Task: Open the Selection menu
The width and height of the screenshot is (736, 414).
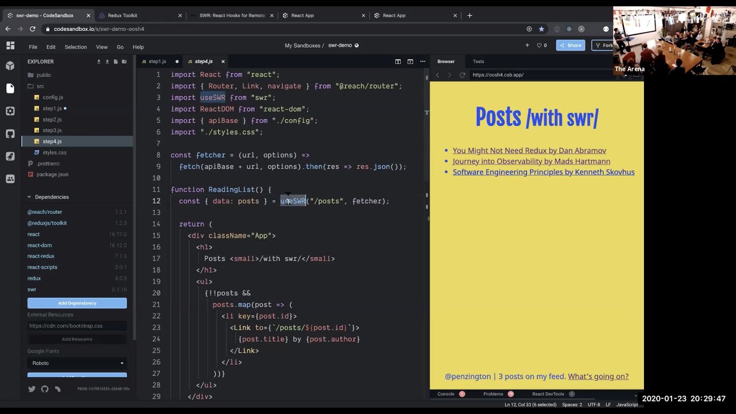Action: tap(75, 47)
